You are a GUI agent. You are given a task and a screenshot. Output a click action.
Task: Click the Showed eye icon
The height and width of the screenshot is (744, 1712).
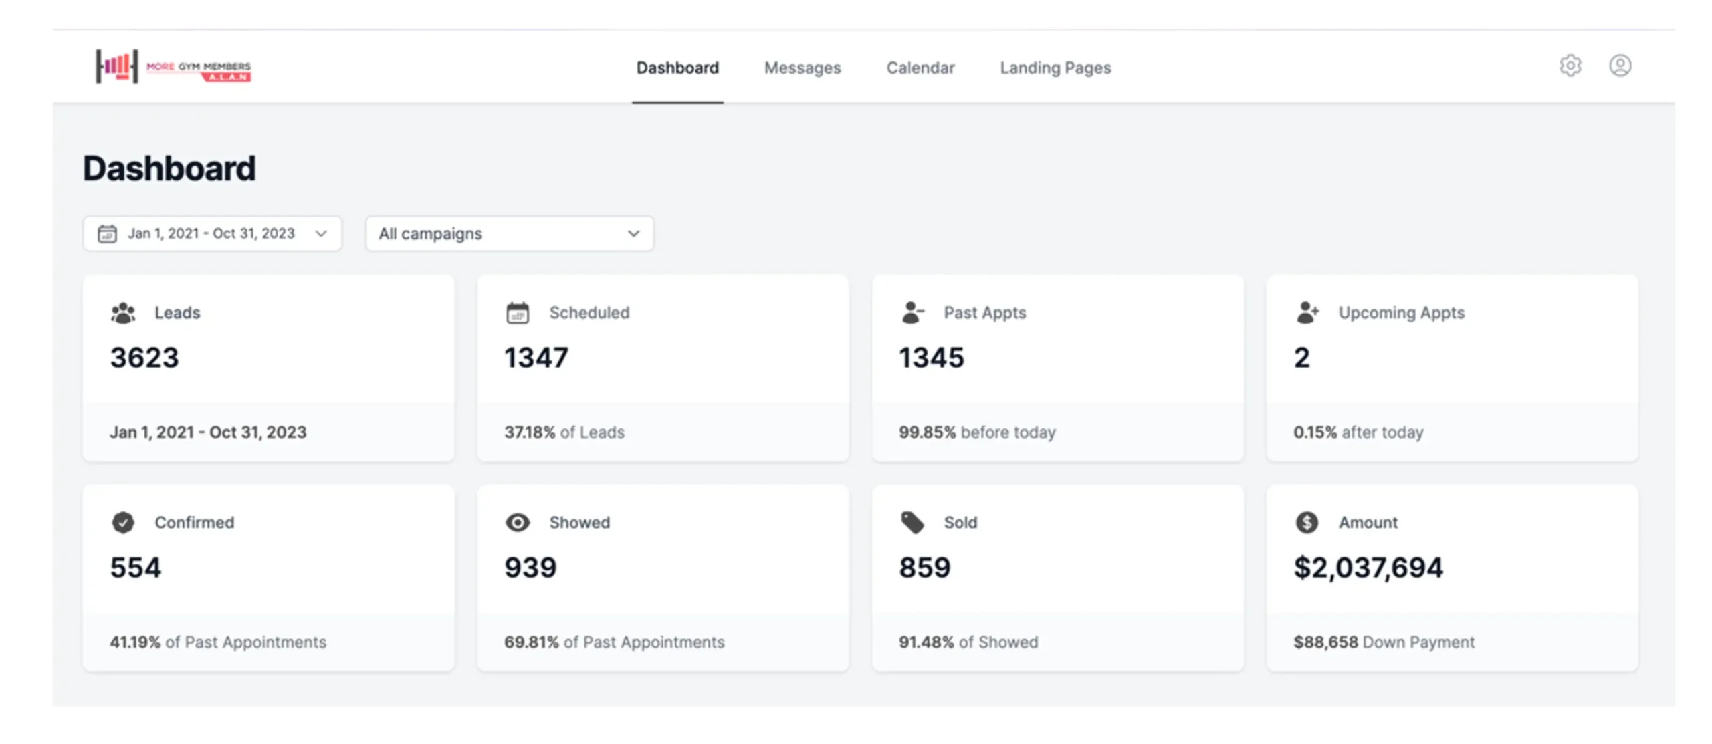517,523
